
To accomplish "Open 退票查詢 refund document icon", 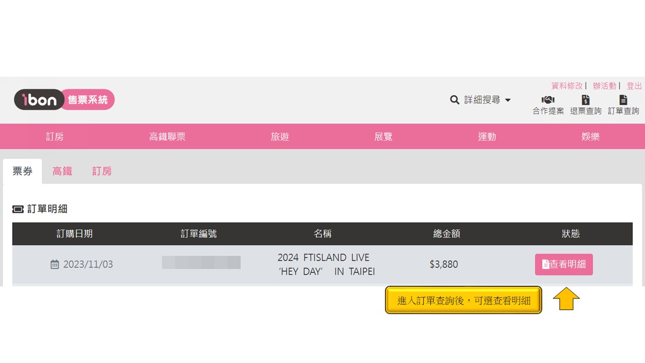I will point(586,100).
